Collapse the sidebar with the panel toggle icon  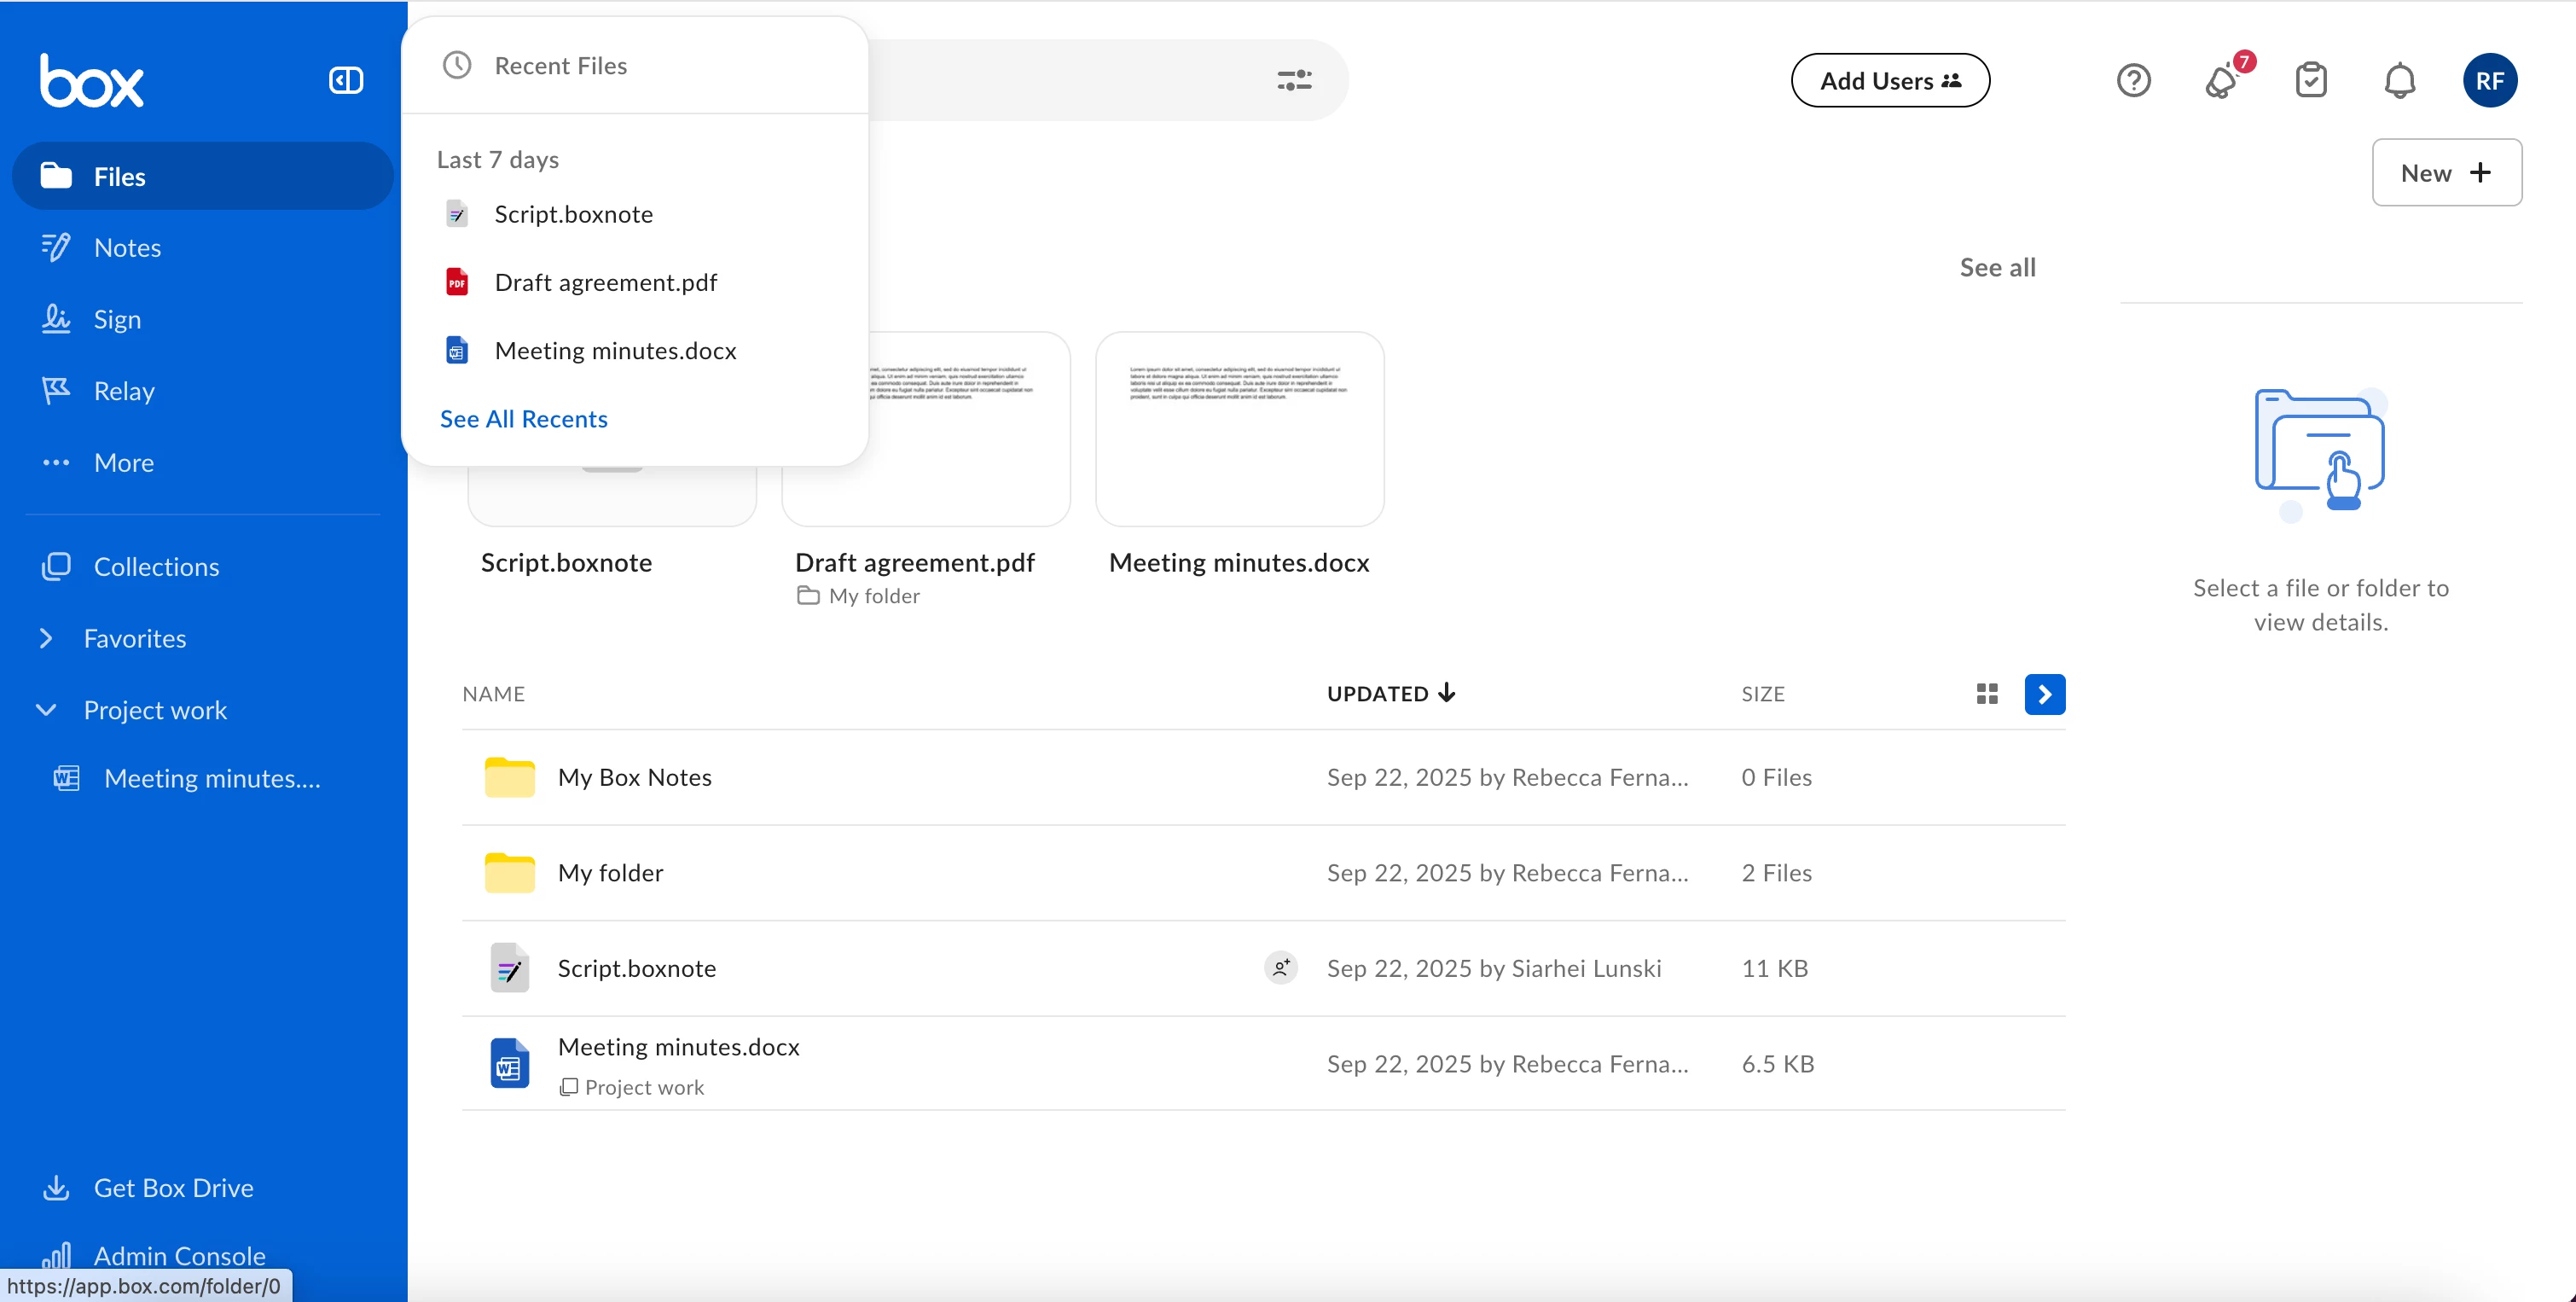[346, 80]
